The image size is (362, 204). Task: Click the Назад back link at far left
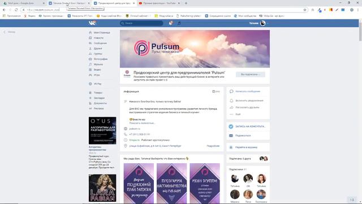(x=10, y=32)
